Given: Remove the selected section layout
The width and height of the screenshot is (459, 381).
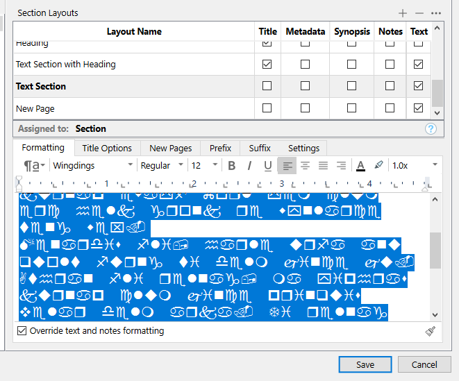Looking at the screenshot, I should point(419,13).
